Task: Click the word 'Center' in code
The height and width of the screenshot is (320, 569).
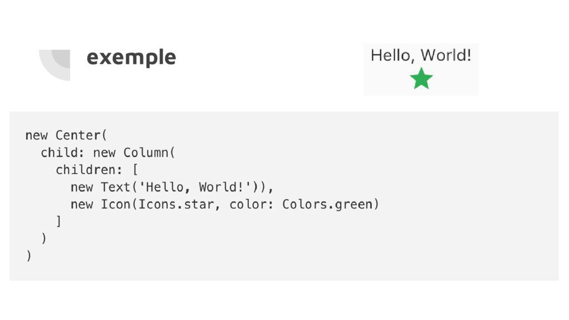Action: tap(78, 135)
